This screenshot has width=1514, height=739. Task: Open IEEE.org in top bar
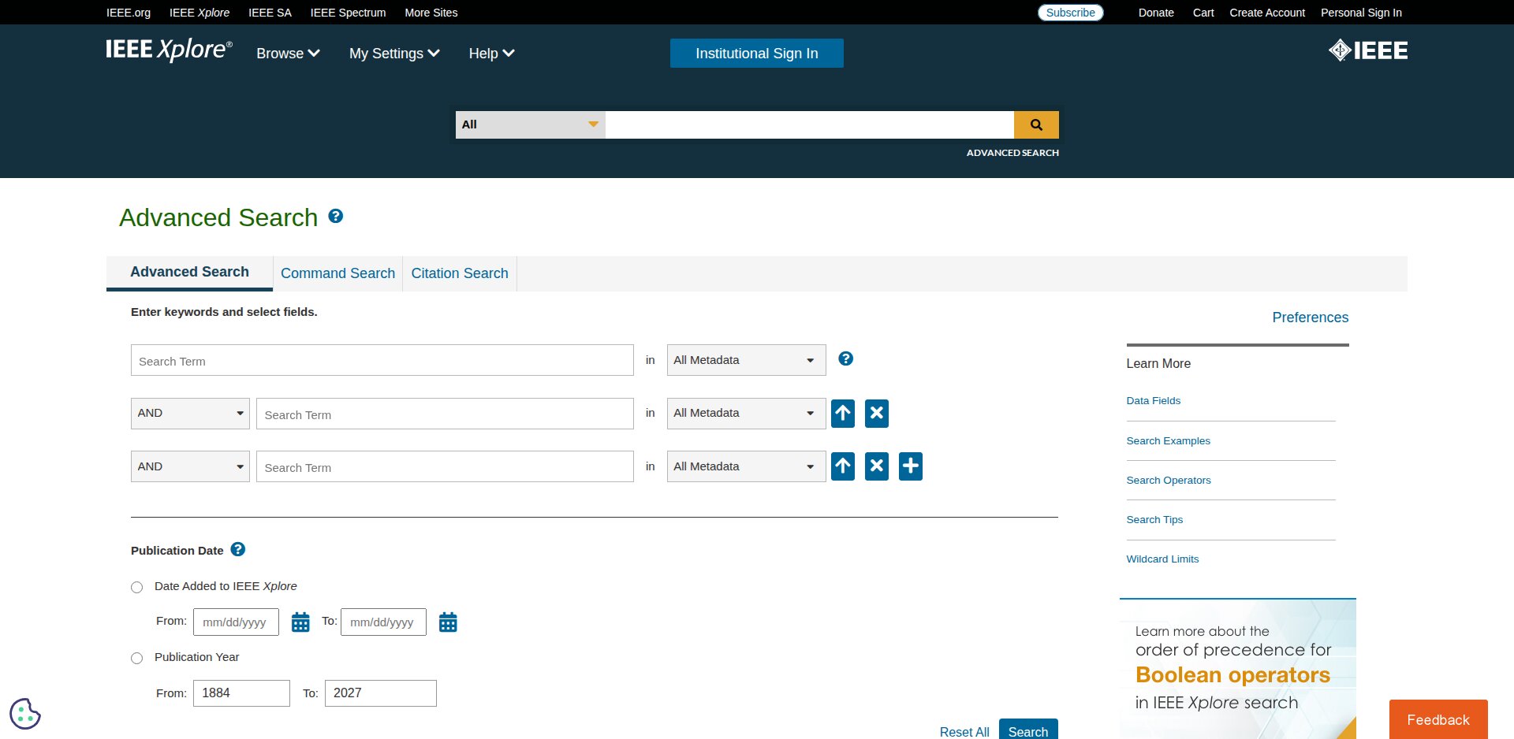[129, 13]
